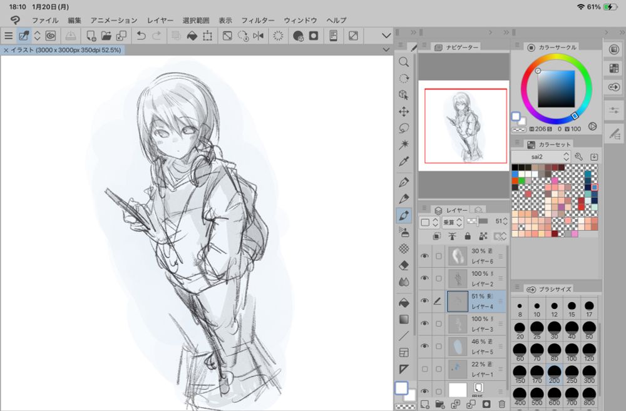Show hidden layer レイヤー1
This screenshot has height=411, width=626.
tap(425, 368)
